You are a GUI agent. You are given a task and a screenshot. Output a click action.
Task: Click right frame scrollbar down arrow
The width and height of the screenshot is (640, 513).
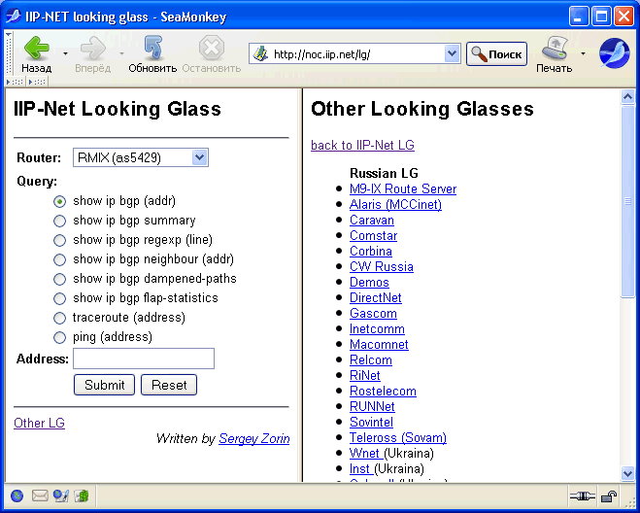pyautogui.click(x=627, y=473)
